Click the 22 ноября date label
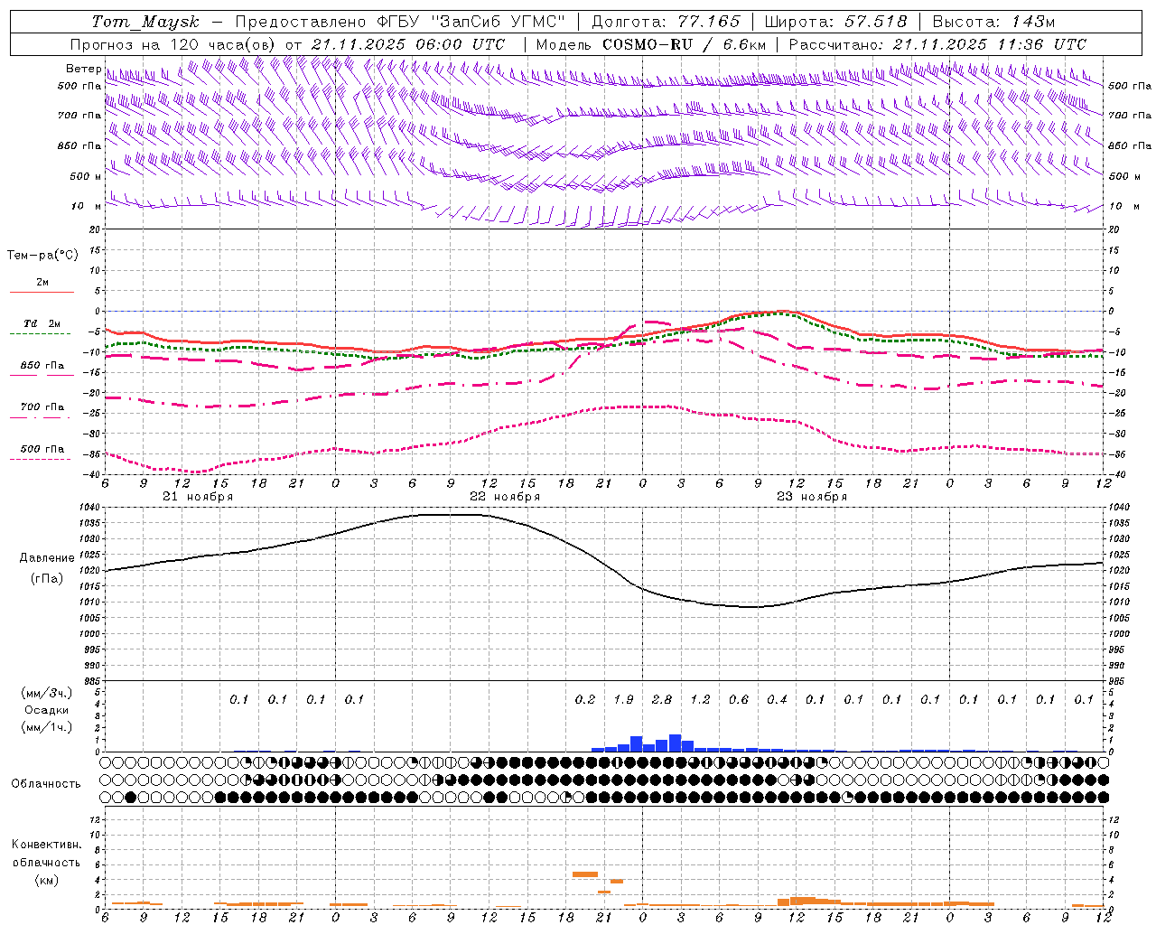The image size is (1156, 925). coord(505,497)
